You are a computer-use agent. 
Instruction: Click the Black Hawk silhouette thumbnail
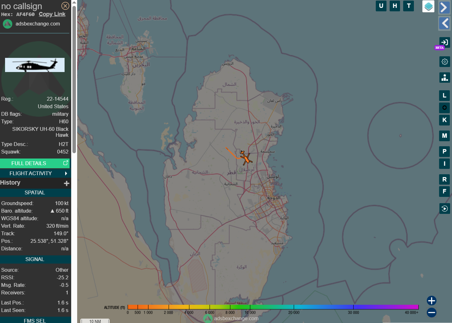[x=35, y=65]
